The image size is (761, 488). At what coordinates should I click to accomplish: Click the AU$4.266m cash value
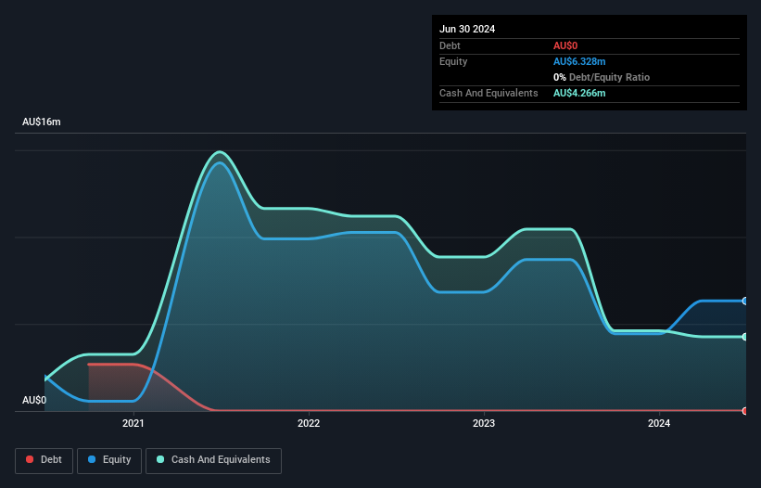tap(579, 93)
